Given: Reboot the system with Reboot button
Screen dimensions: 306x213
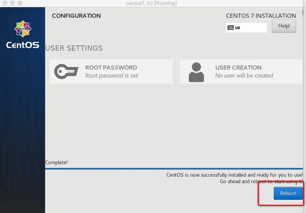Looking at the screenshot, I should click(x=288, y=193).
